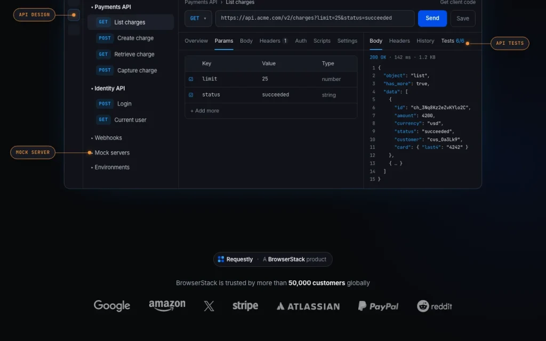Open the Scripts tab

click(322, 40)
